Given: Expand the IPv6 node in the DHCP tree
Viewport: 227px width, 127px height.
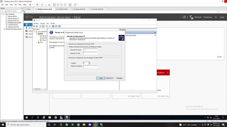Looking at the screenshot, I should [36, 42].
